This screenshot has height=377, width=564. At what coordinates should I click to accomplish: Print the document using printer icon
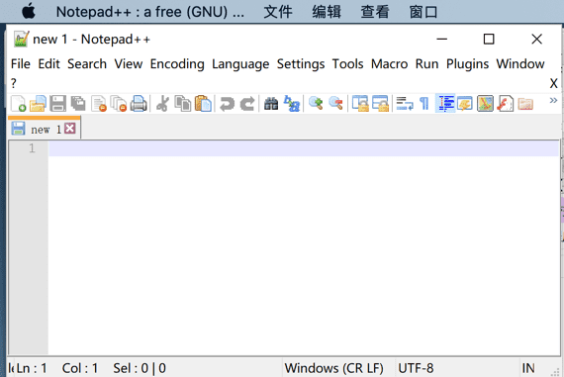click(x=139, y=104)
